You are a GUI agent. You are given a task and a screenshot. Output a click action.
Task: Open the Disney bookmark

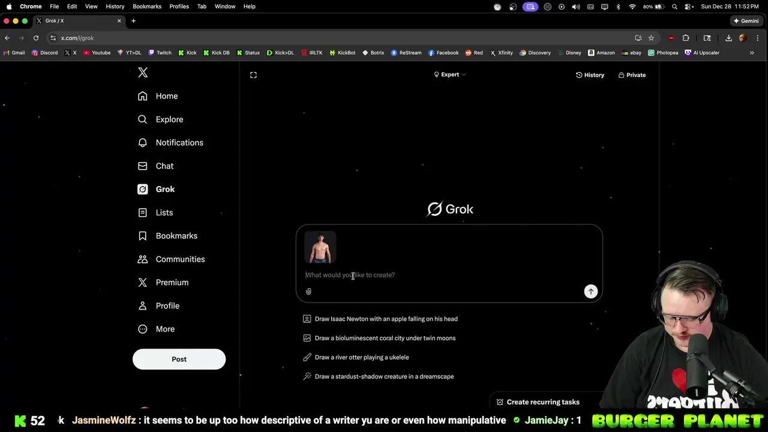pos(569,53)
